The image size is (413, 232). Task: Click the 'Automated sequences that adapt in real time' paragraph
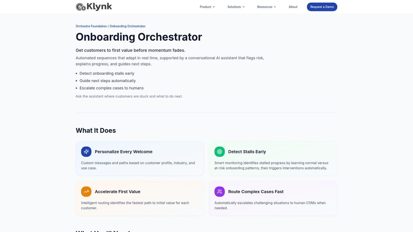[170, 61]
